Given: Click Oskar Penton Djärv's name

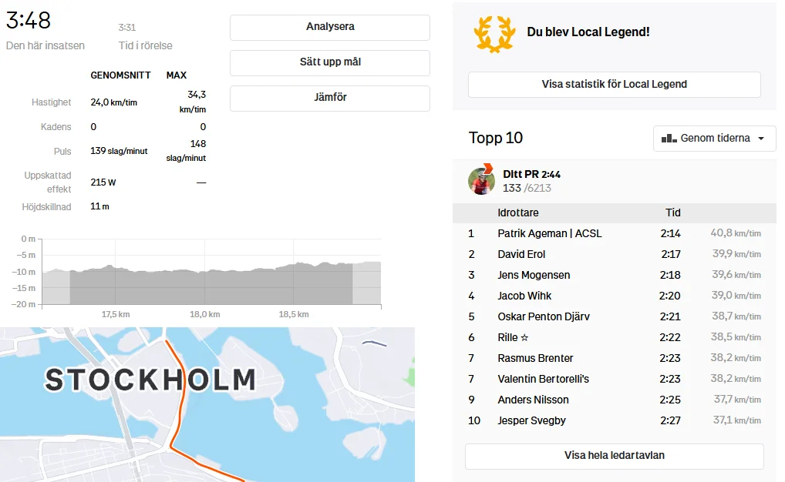Looking at the screenshot, I should (544, 316).
